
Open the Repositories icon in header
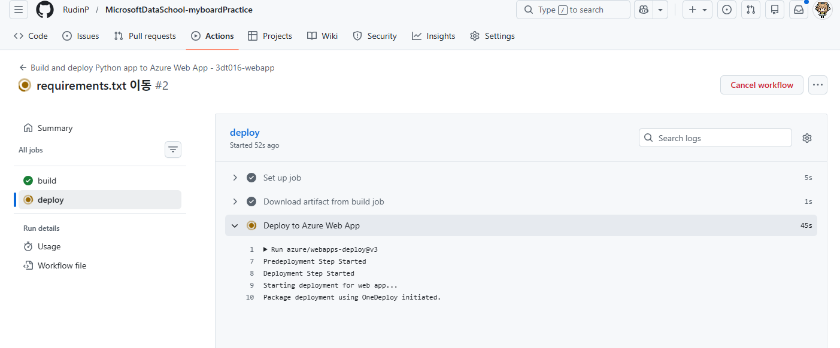tap(775, 10)
